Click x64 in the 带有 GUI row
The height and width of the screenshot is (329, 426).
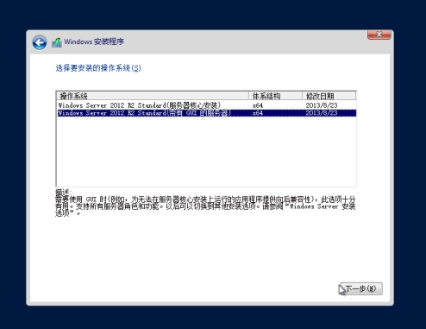point(258,113)
